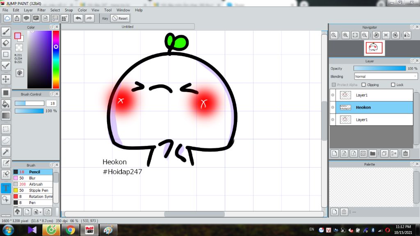Viewport: 420px width, 236px height.
Task: Select the Fill rectangle tool
Action: pos(6,93)
